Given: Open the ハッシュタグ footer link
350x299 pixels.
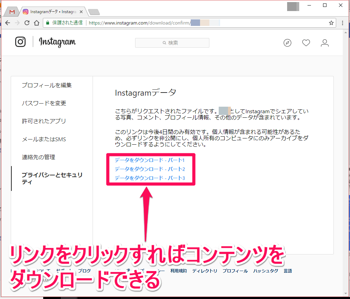Looking at the screenshot, I should tap(266, 271).
